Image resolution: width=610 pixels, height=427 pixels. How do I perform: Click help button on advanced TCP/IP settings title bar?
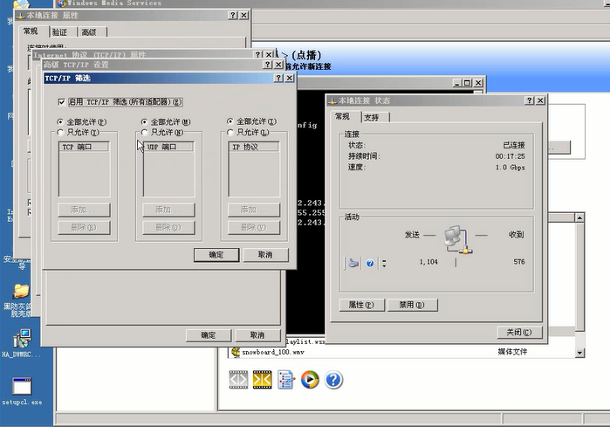[267, 65]
